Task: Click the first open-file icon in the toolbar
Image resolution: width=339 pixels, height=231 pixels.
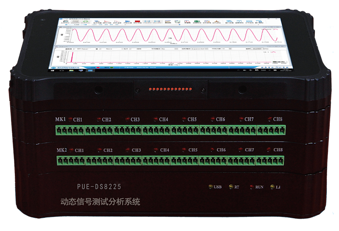Action: click(66, 21)
